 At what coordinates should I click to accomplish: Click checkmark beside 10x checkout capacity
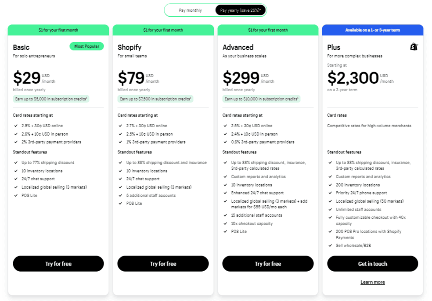coord(225,223)
